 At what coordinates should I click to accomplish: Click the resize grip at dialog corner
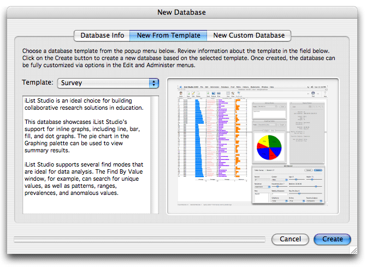point(353,250)
